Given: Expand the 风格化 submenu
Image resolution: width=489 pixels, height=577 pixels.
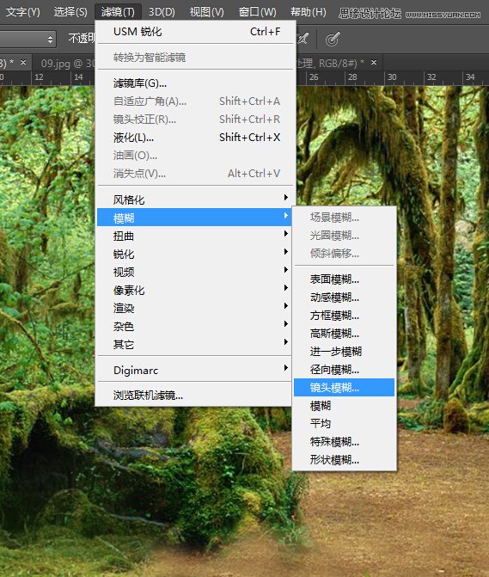Looking at the screenshot, I should [195, 199].
